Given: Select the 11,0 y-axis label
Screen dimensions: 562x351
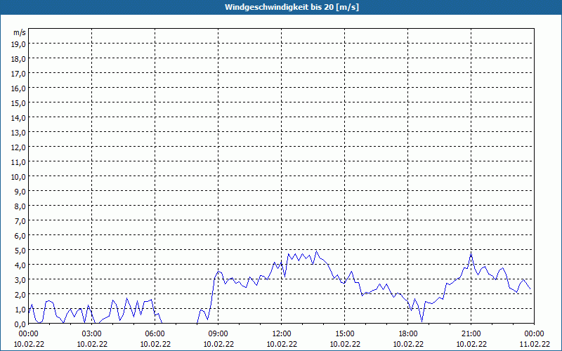Looking at the screenshot, I should 19,162.
